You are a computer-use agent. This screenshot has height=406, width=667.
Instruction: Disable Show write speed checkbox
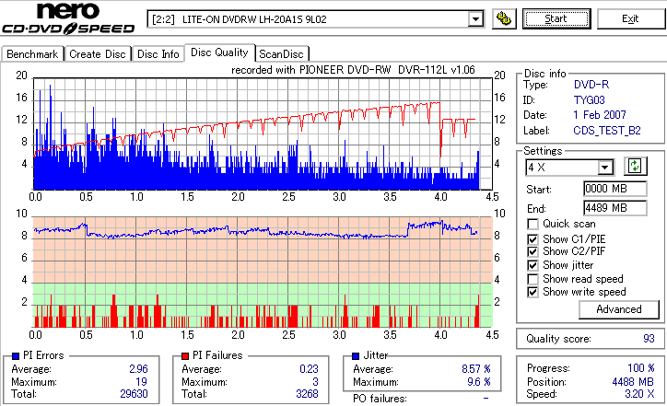(532, 292)
